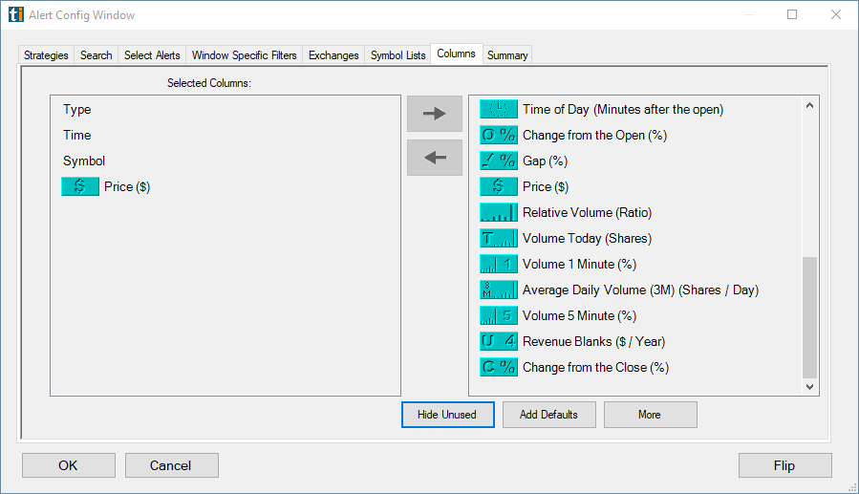Confirm with the OK button
Viewport: 859px width, 494px height.
click(x=69, y=465)
